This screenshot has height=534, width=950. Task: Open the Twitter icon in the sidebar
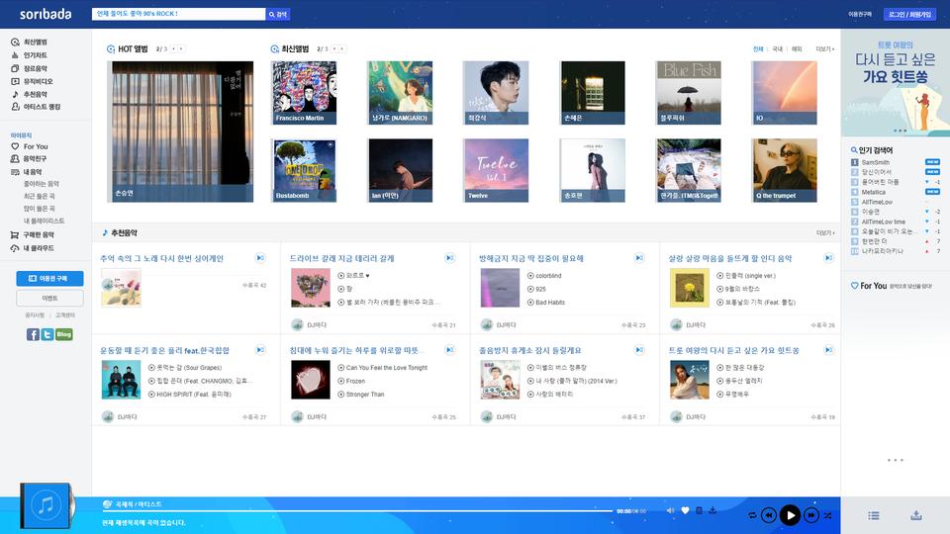pos(47,334)
